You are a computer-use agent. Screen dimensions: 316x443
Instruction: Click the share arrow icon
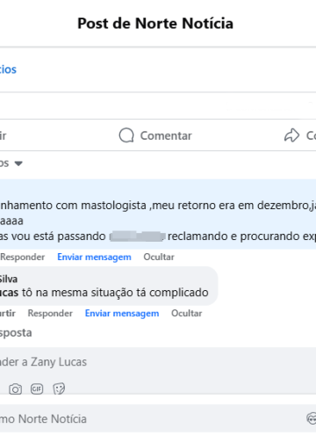(x=291, y=135)
